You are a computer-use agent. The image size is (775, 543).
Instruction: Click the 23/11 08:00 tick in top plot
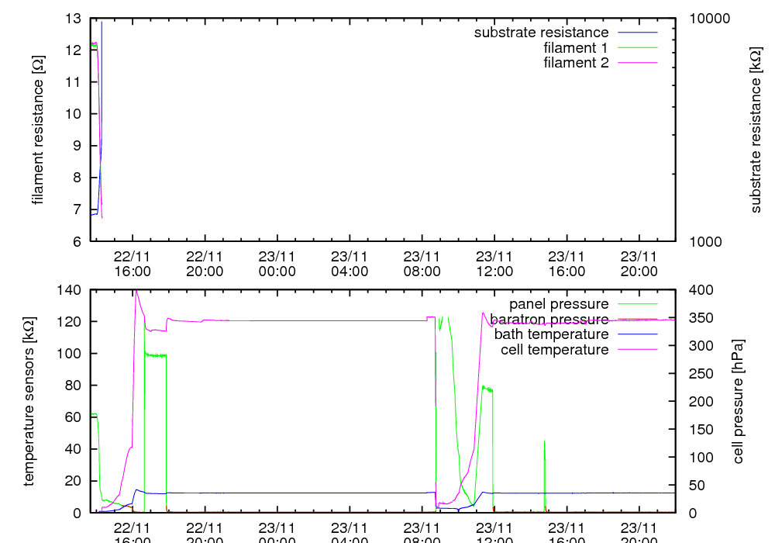tap(422, 264)
